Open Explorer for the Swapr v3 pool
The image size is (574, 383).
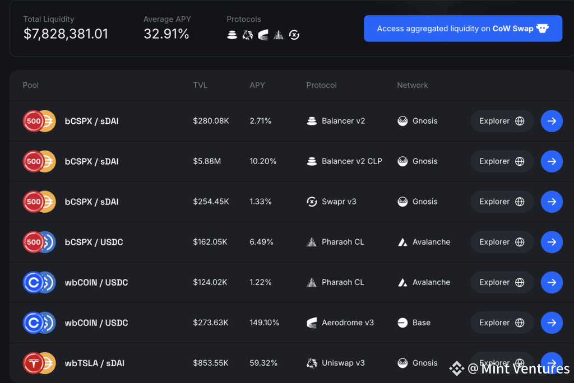(x=502, y=202)
